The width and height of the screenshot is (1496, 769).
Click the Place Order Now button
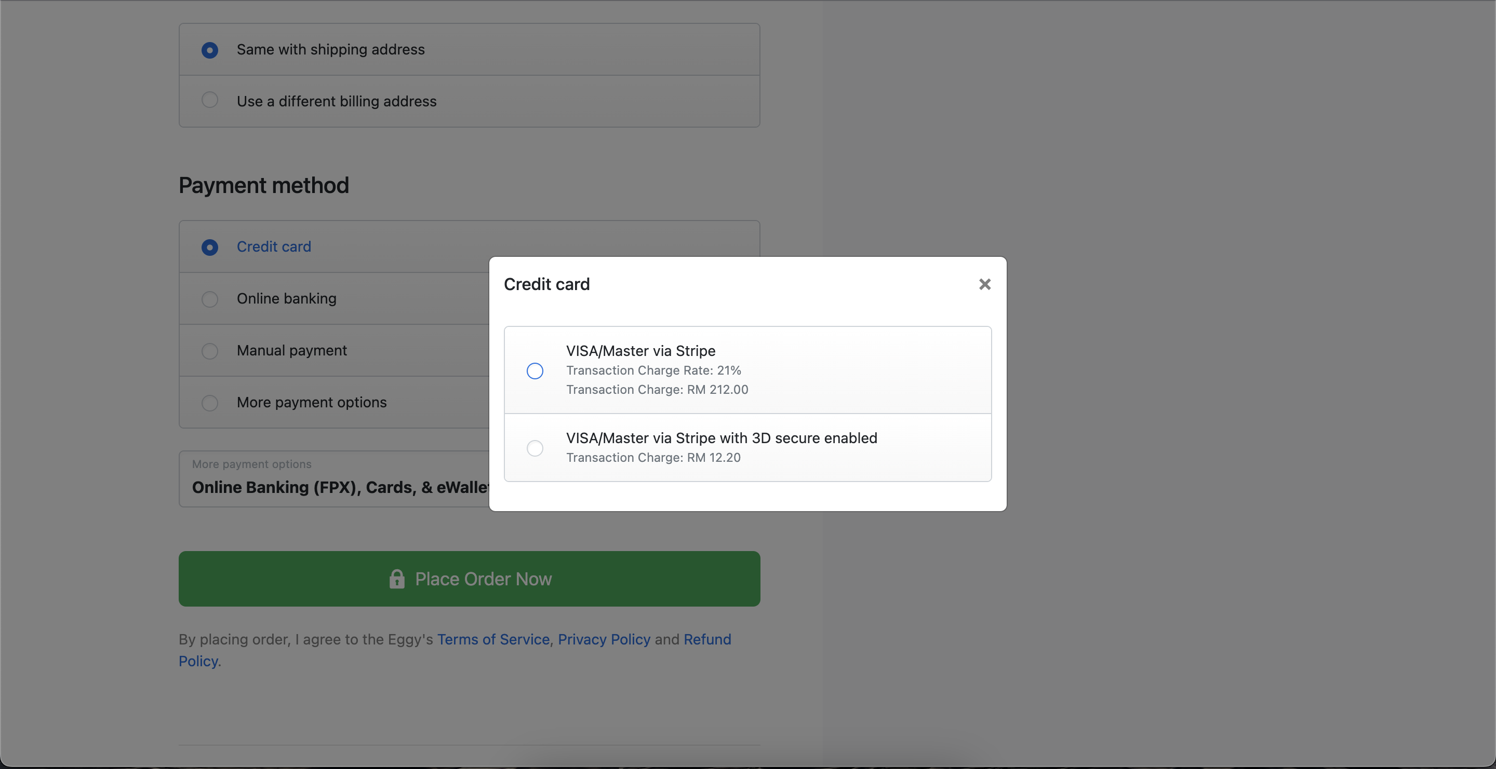click(469, 579)
